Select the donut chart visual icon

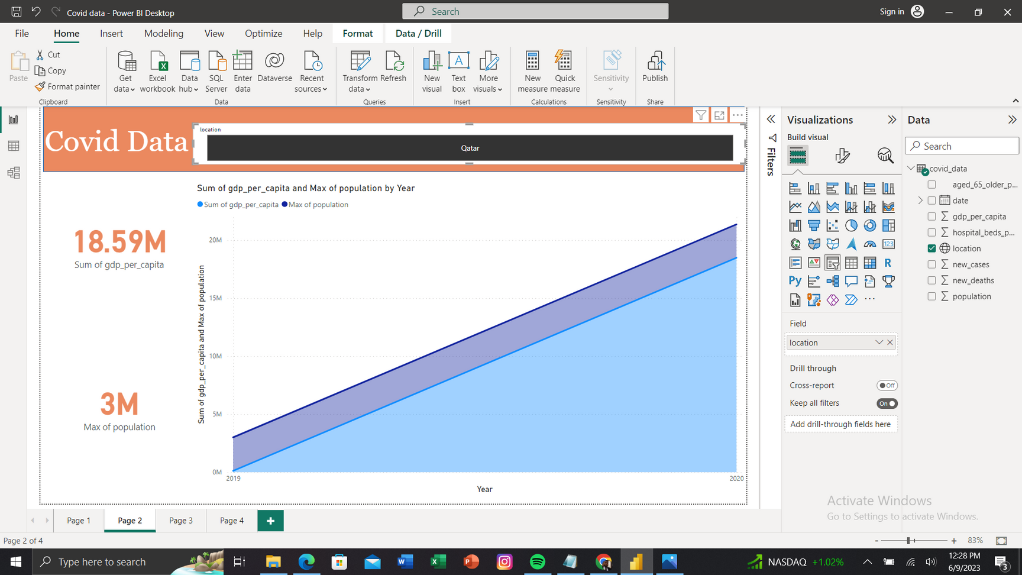pos(869,225)
